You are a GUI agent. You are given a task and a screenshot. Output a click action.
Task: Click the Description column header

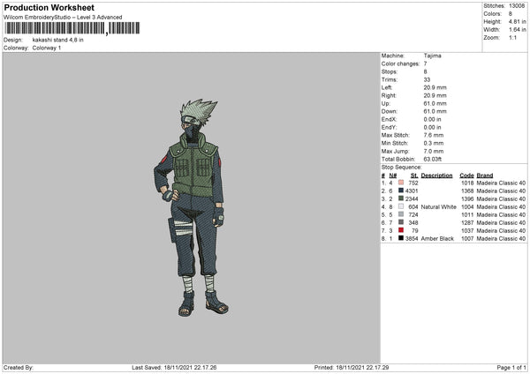coord(436,176)
